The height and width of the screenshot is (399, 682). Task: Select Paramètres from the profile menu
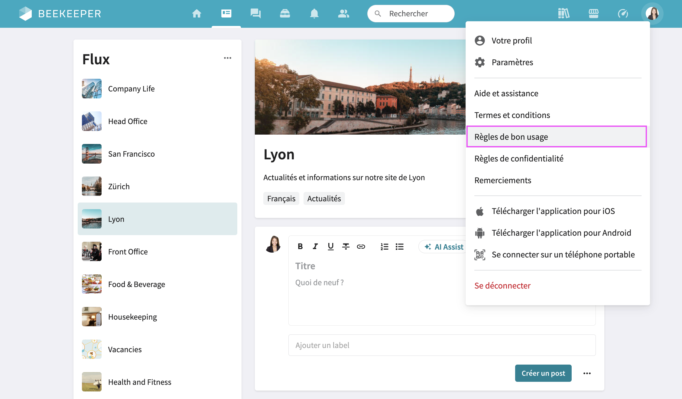(x=512, y=62)
